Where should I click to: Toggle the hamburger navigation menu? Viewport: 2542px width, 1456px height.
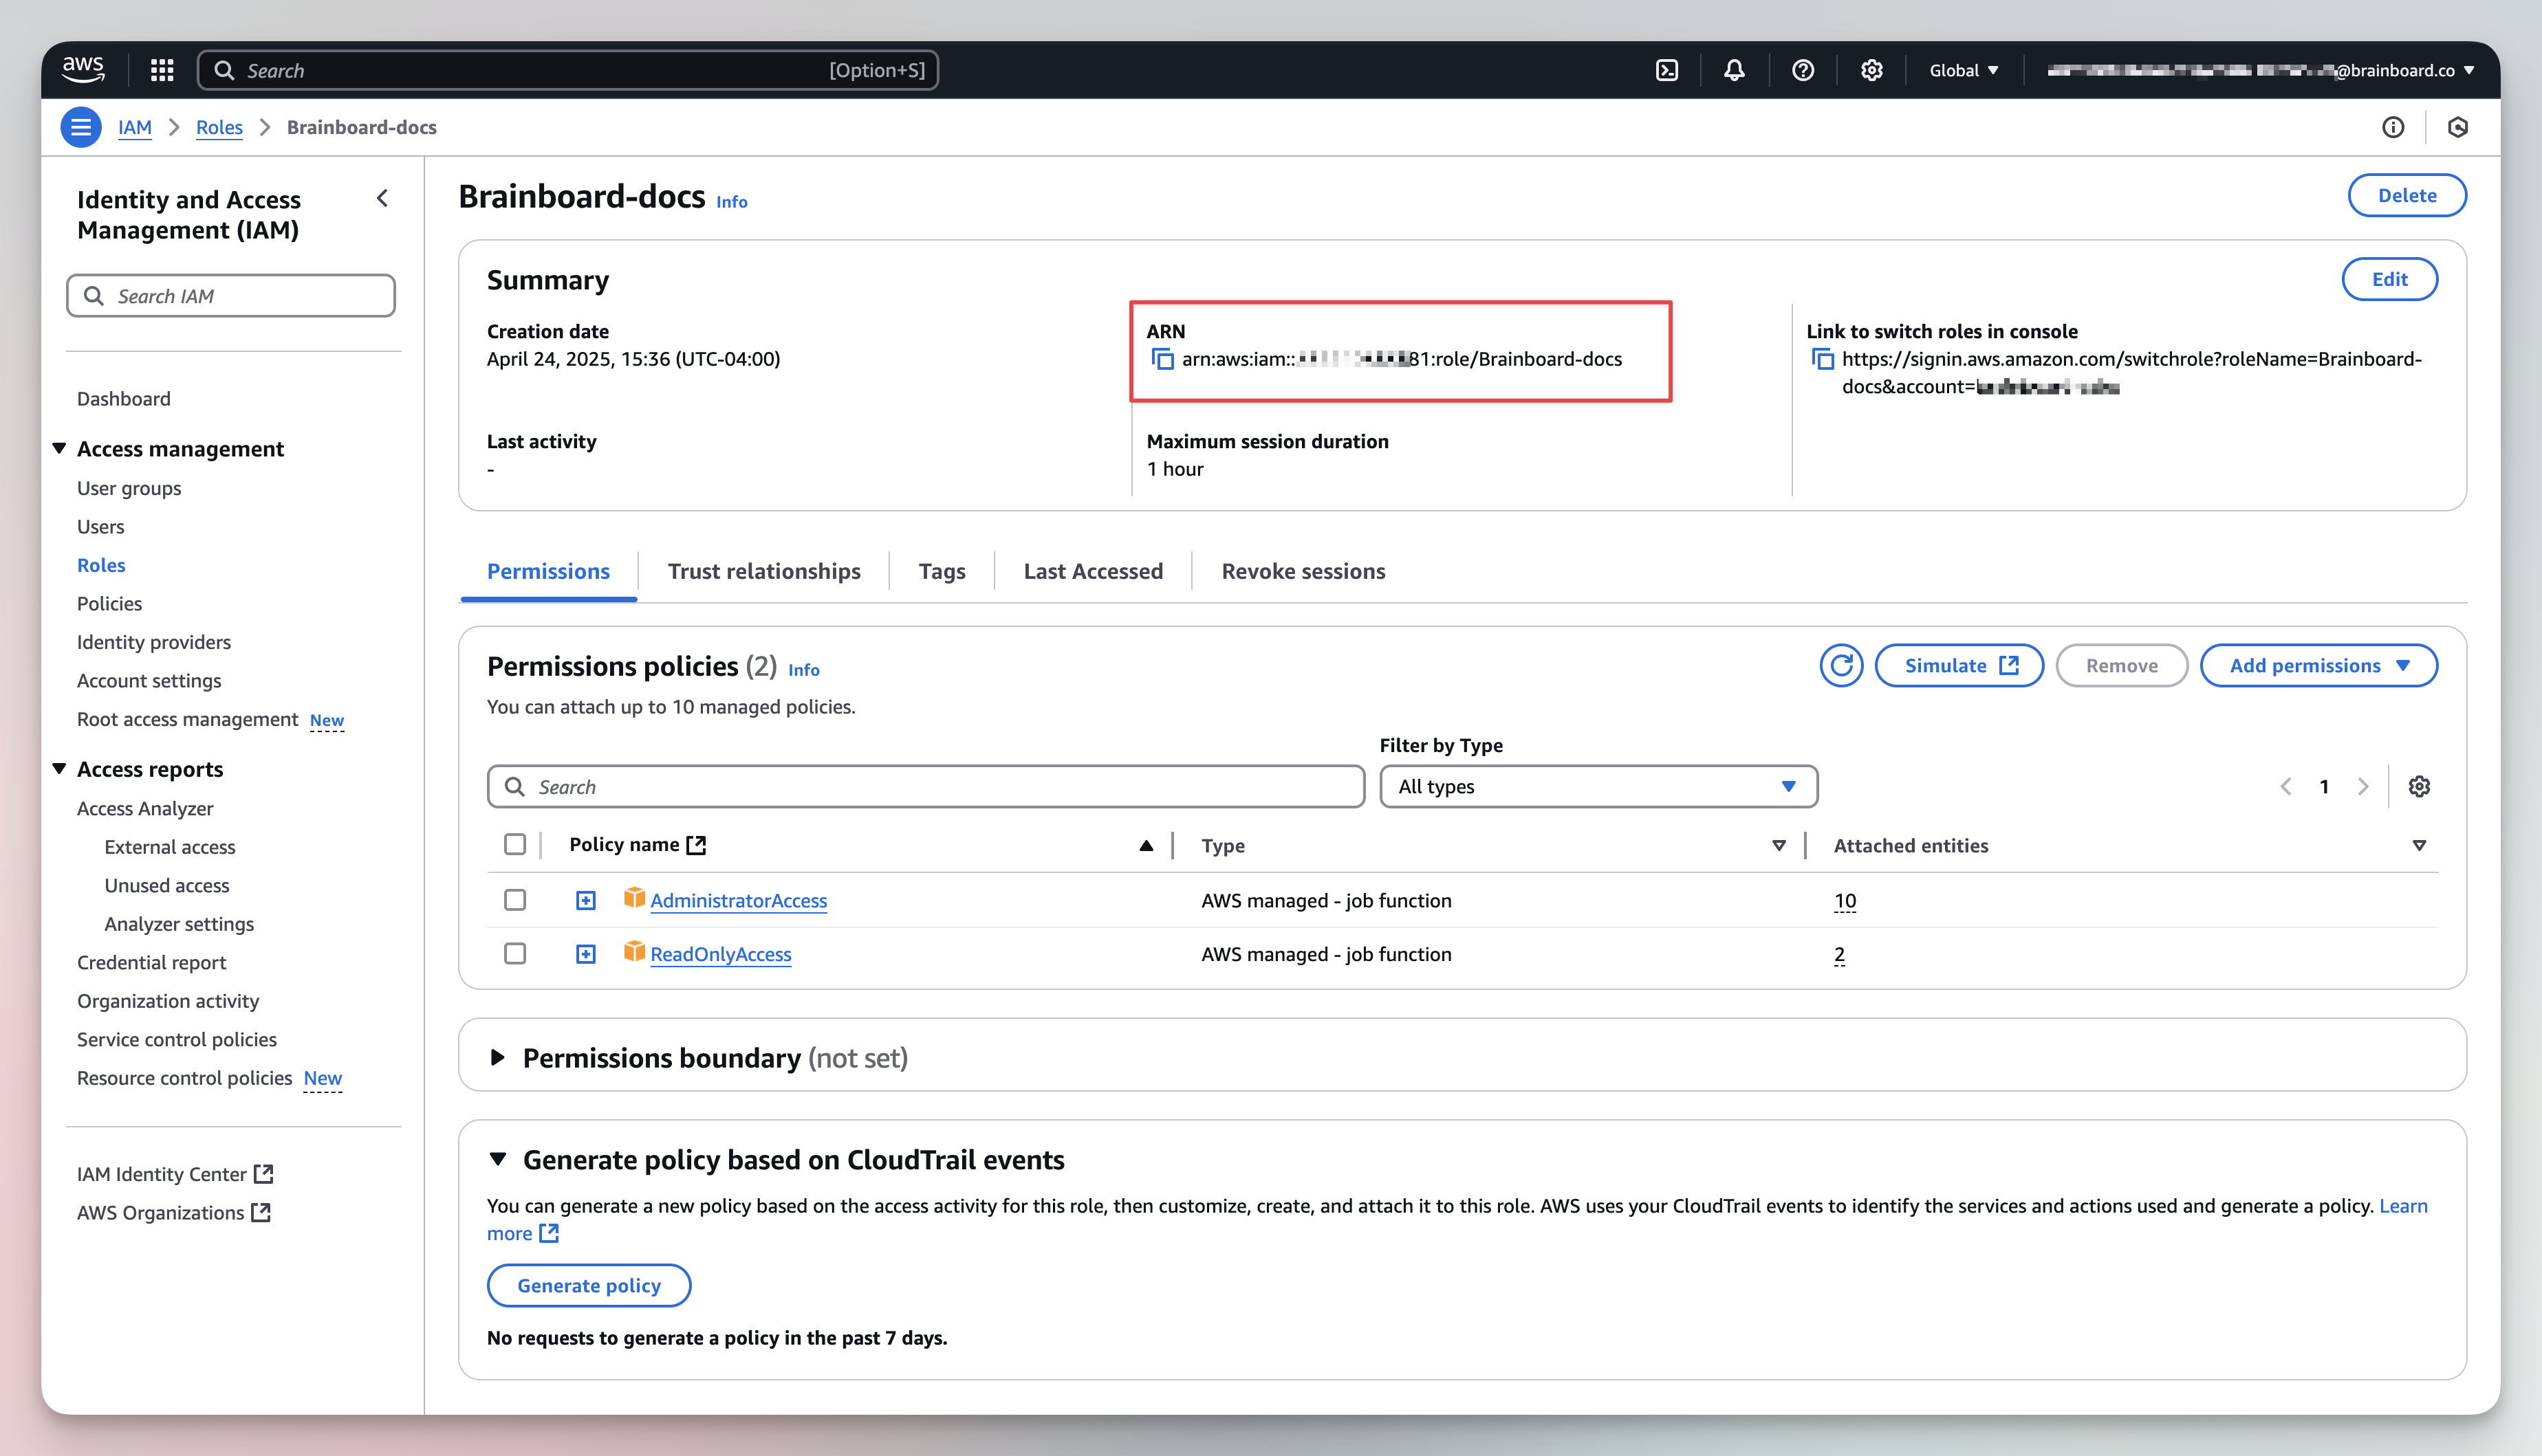click(x=81, y=127)
